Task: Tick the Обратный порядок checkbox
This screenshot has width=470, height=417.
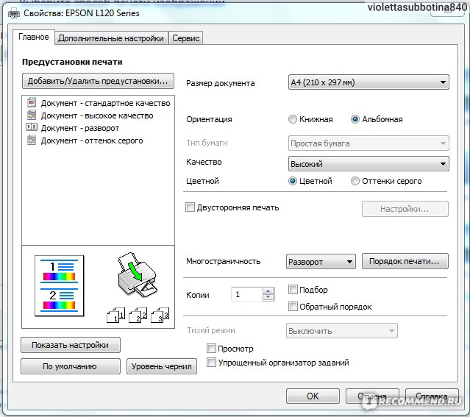Action: pyautogui.click(x=293, y=307)
